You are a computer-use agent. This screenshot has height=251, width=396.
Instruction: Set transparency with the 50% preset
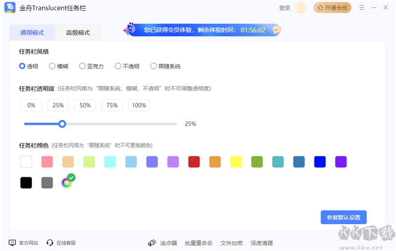click(85, 105)
